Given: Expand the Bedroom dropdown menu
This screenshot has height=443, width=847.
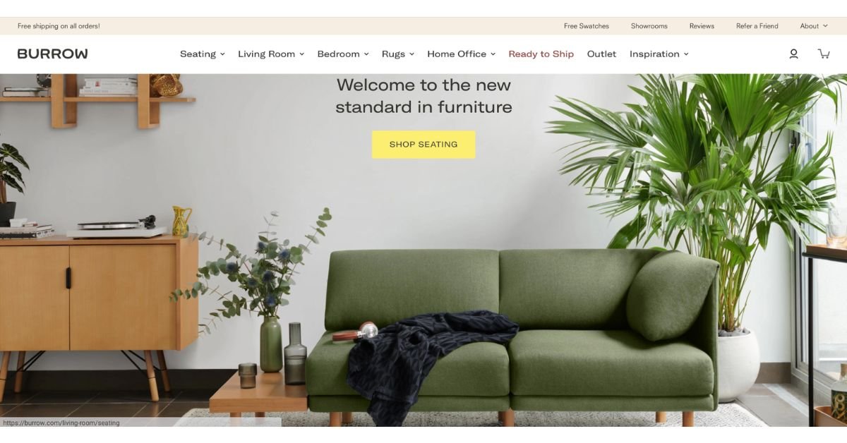Looking at the screenshot, I should click(343, 54).
